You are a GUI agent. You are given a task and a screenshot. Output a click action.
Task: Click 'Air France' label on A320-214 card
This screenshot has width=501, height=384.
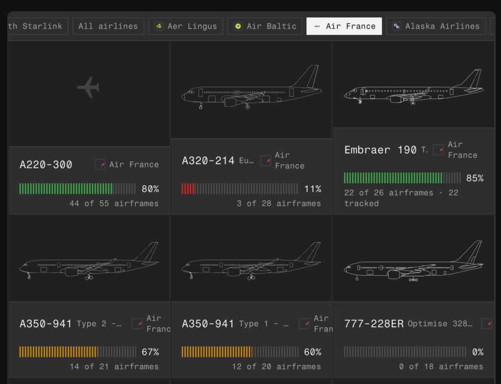point(290,160)
